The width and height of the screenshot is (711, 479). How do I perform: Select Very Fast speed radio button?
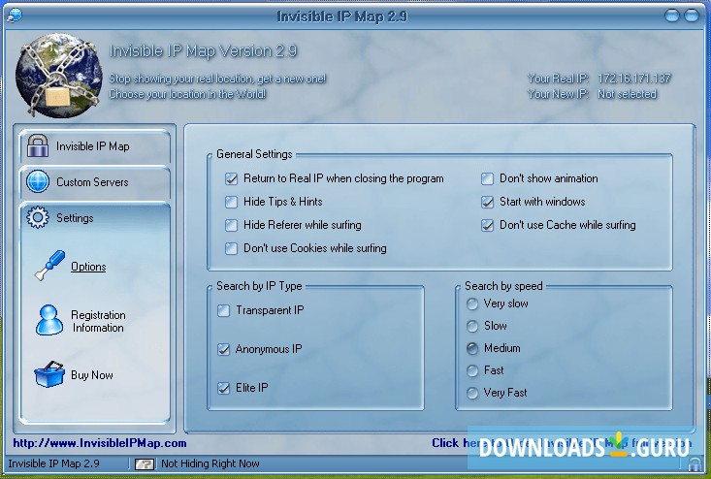click(x=472, y=393)
